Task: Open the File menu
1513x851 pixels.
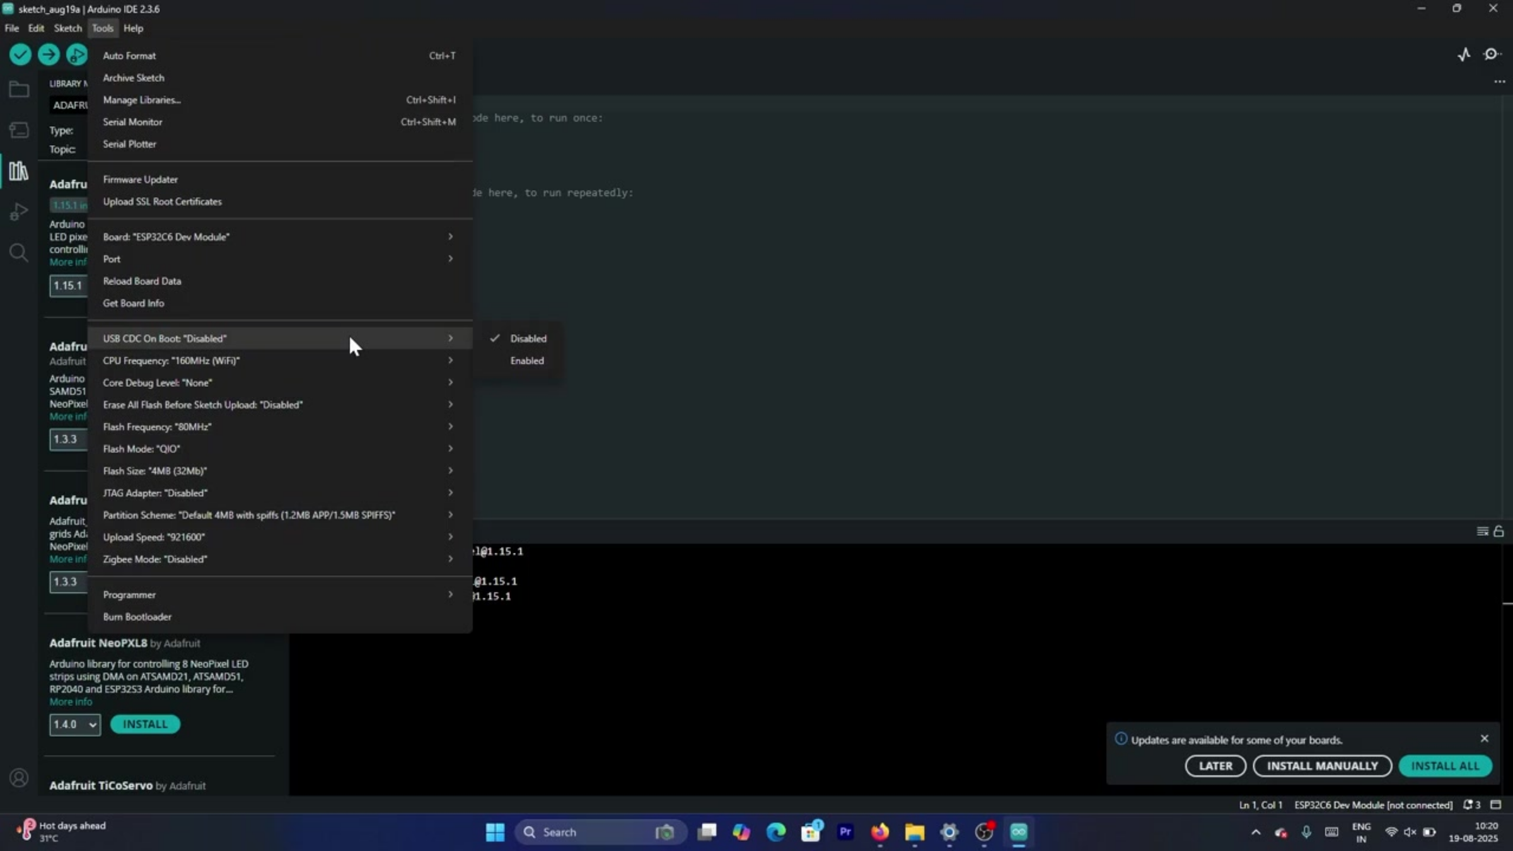Action: 12,28
